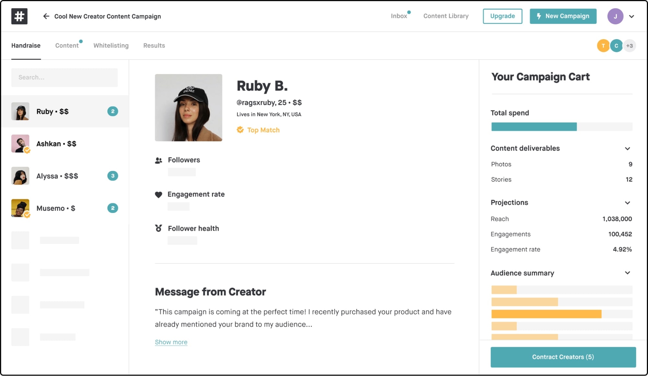The height and width of the screenshot is (376, 648).
Task: Click the search input field
Action: tap(65, 77)
